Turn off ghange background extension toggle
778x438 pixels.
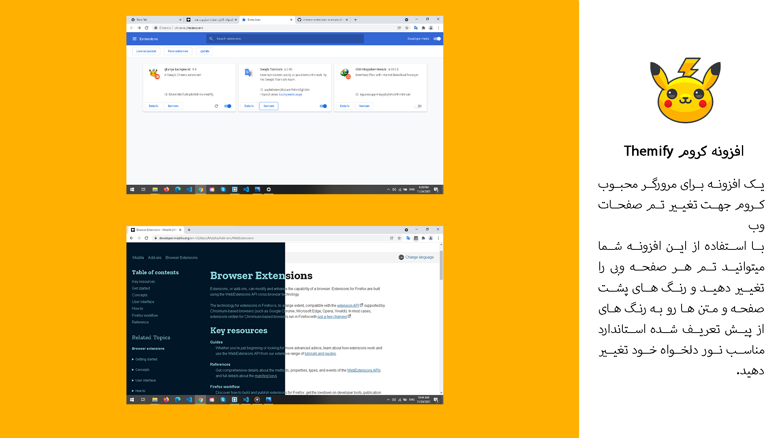(x=228, y=106)
